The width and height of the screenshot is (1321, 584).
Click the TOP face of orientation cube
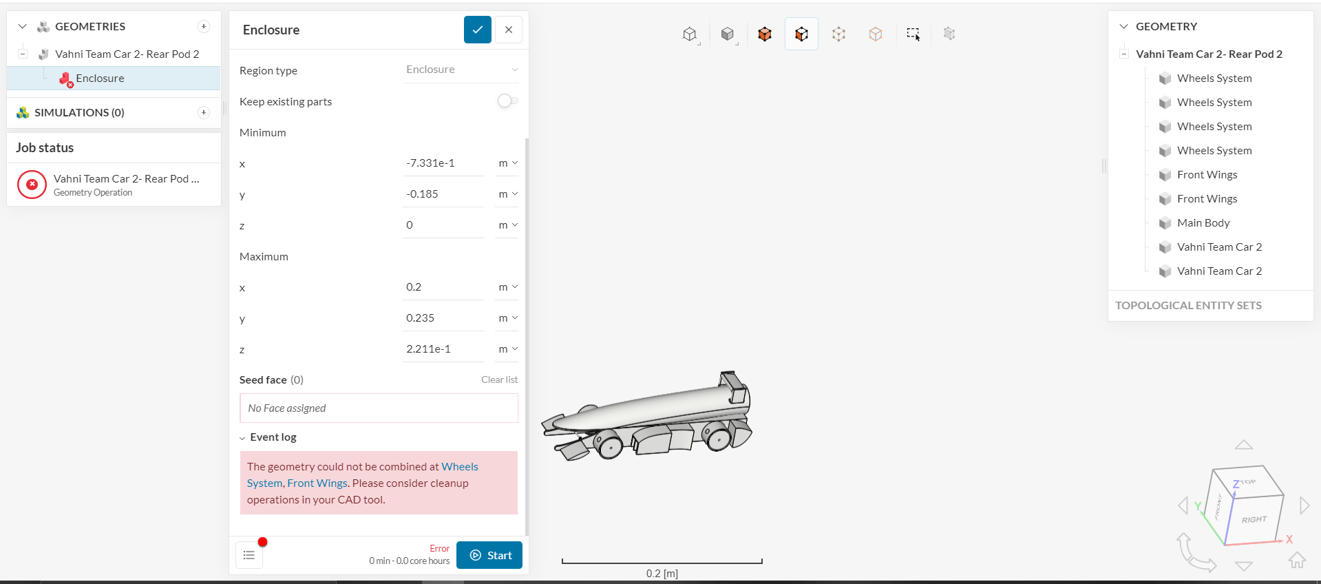pyautogui.click(x=1247, y=481)
